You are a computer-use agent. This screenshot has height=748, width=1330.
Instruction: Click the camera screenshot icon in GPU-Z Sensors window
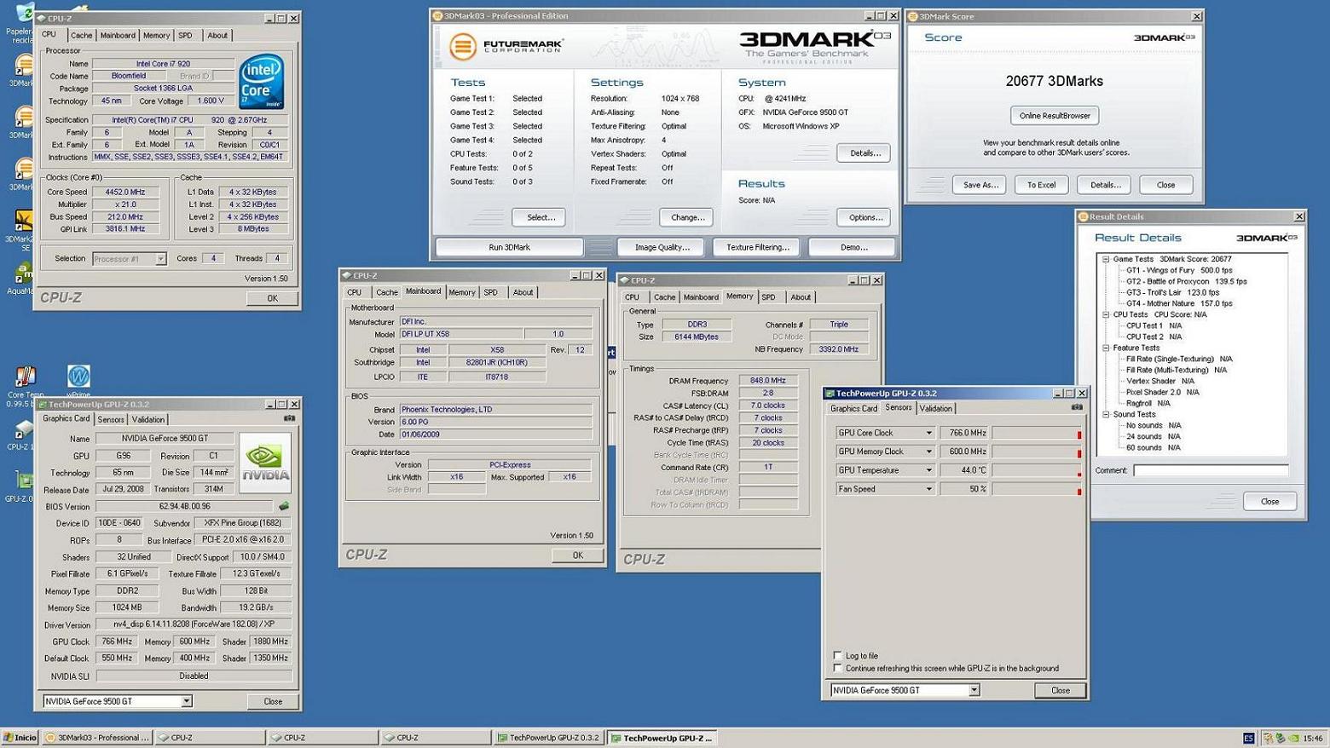(1077, 407)
